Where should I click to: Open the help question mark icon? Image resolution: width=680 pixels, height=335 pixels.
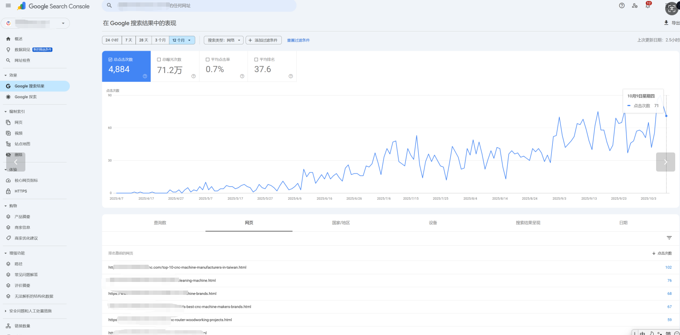[x=622, y=6]
